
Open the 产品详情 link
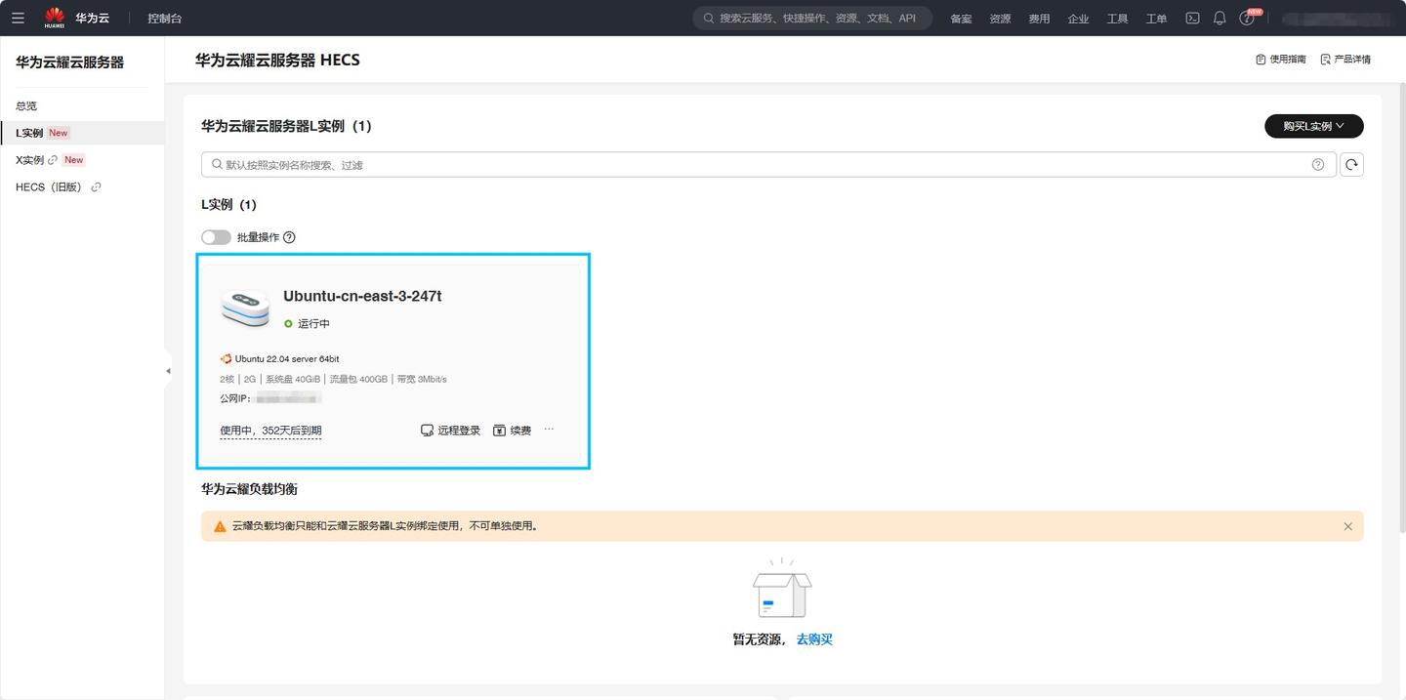(1345, 60)
